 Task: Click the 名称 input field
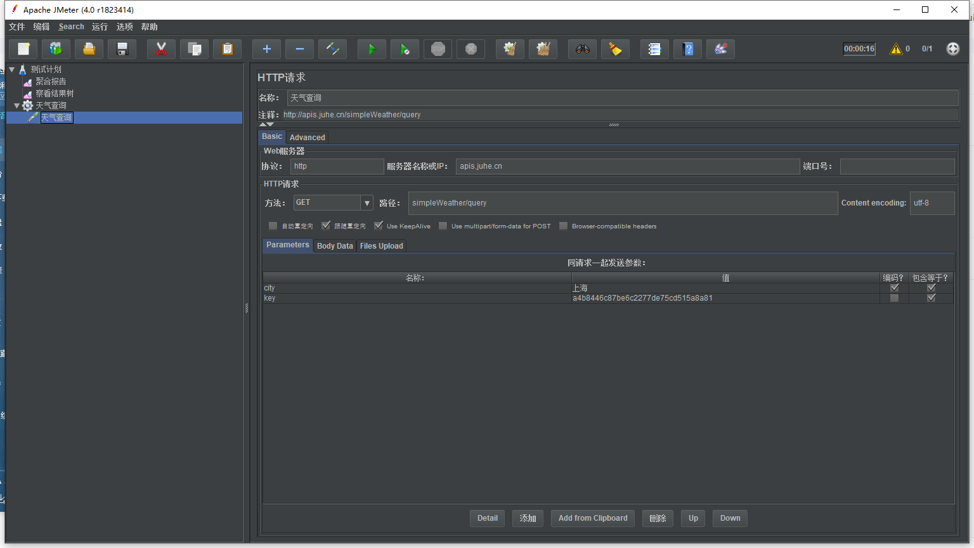[x=623, y=98]
